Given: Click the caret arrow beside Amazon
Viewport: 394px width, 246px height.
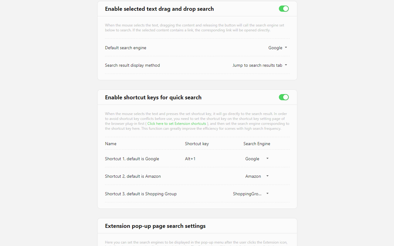Looking at the screenshot, I should [x=267, y=176].
